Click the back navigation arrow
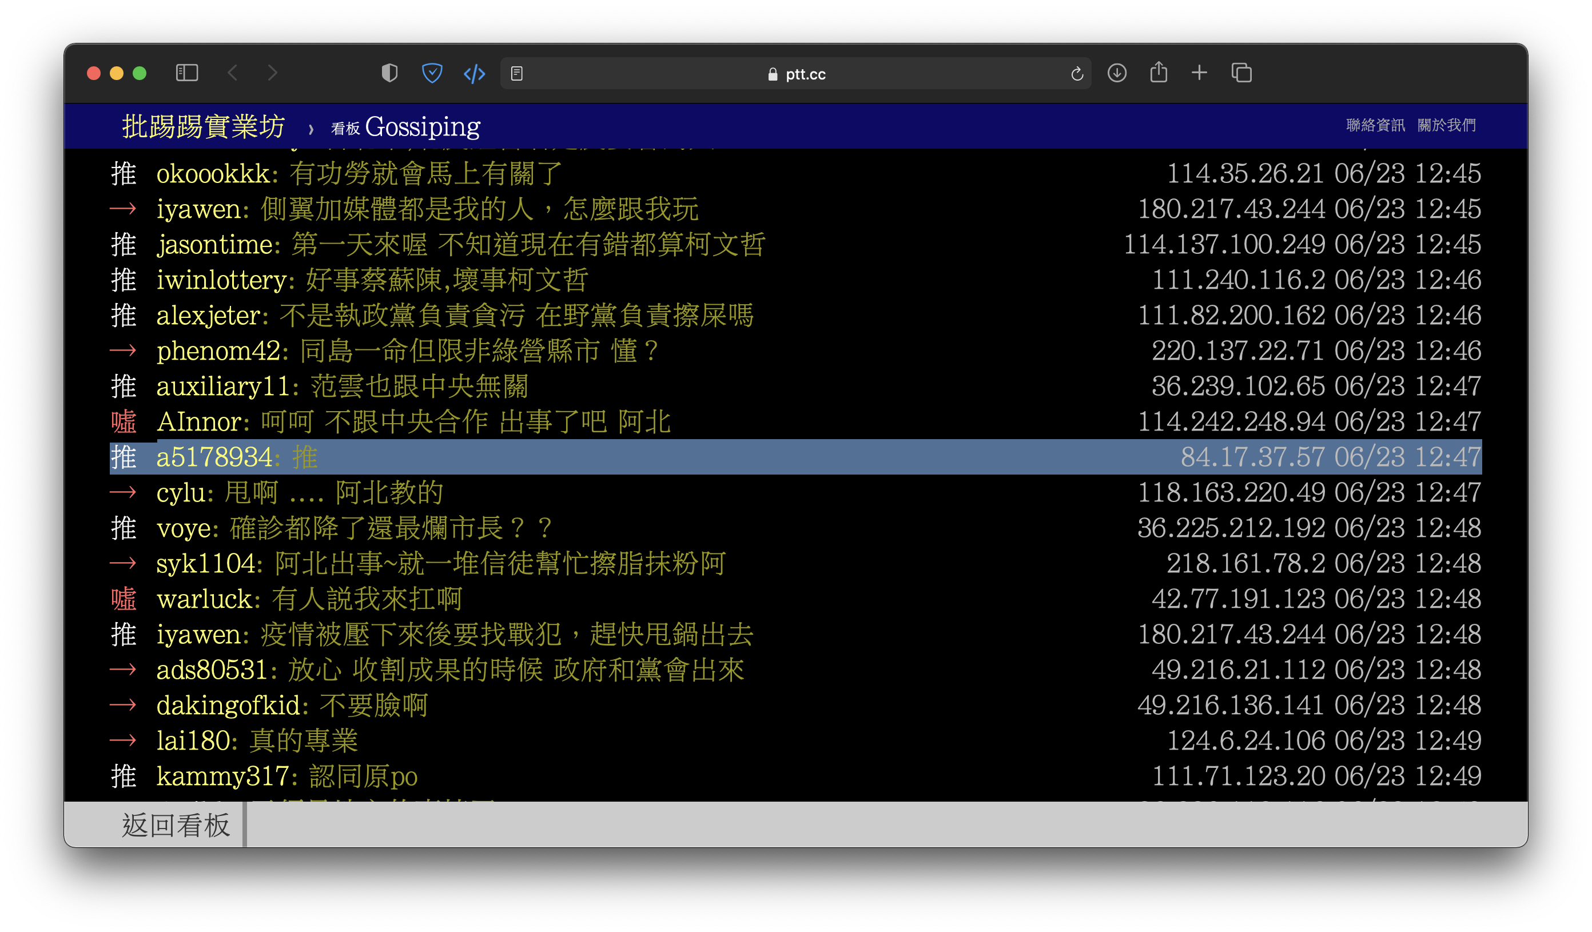Image resolution: width=1592 pixels, height=932 pixels. pyautogui.click(x=233, y=73)
